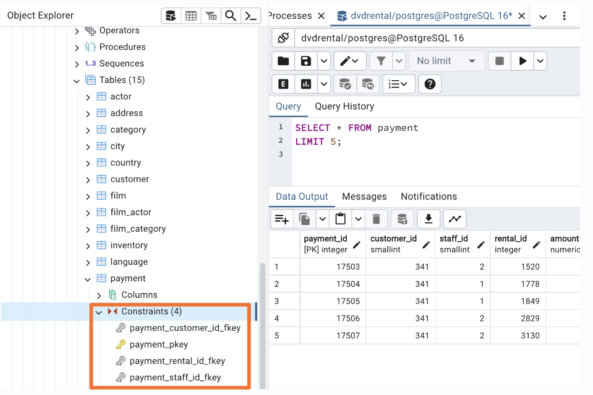Expand the actor table node

tap(88, 97)
